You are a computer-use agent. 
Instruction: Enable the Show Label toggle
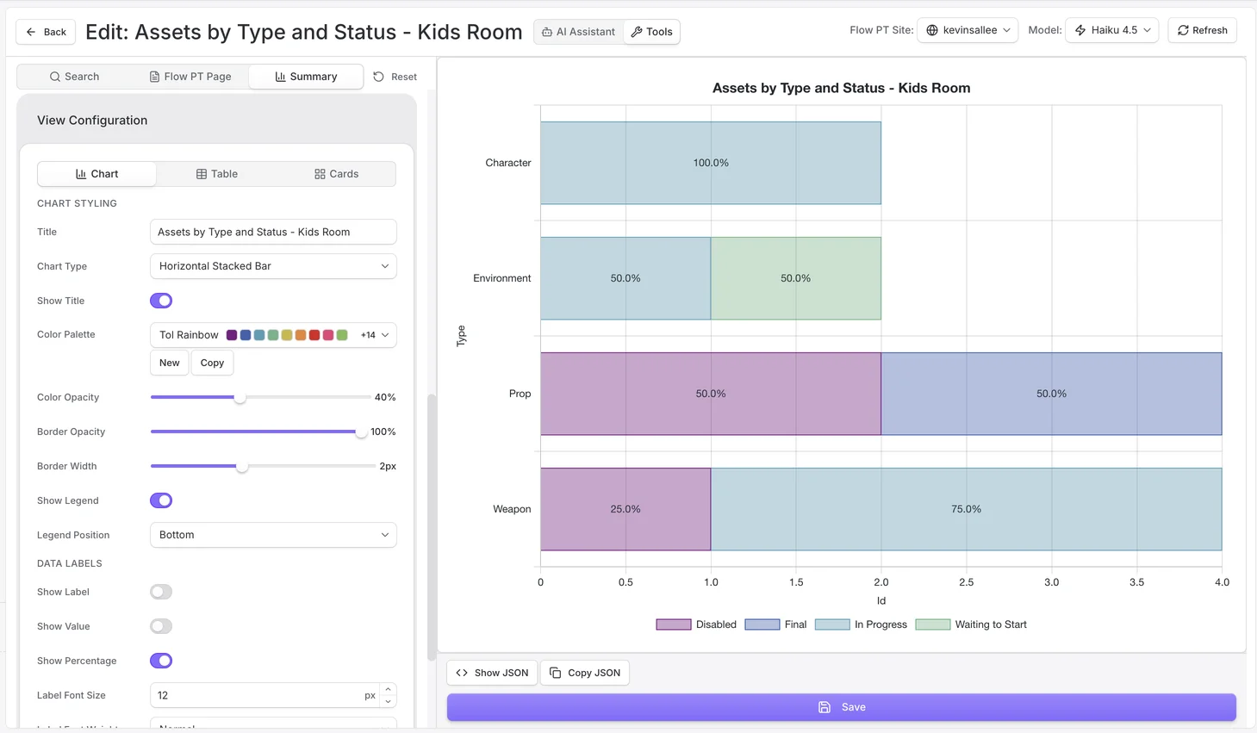pos(160,592)
